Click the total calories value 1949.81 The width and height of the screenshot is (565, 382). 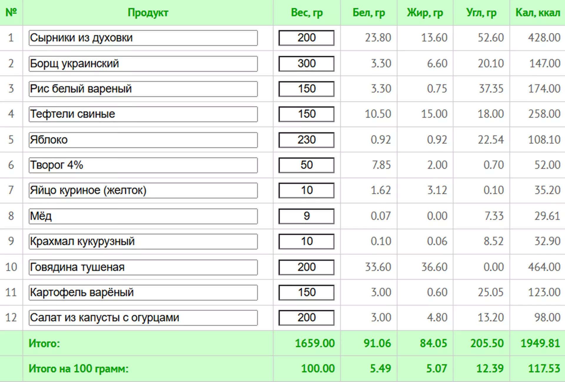[540, 343]
